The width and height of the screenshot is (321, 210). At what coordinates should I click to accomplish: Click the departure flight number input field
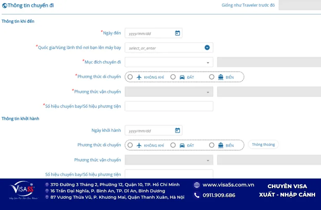169,174
